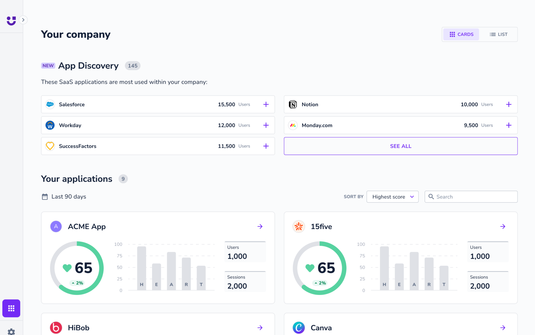Expand the sidebar with chevron button
Image resolution: width=535 pixels, height=335 pixels.
23,20
